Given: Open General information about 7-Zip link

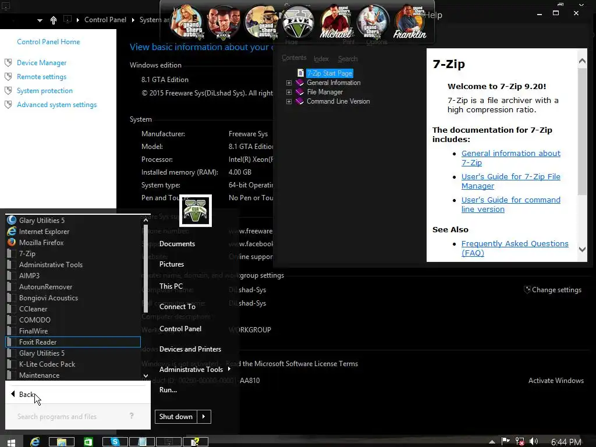Looking at the screenshot, I should [511, 158].
